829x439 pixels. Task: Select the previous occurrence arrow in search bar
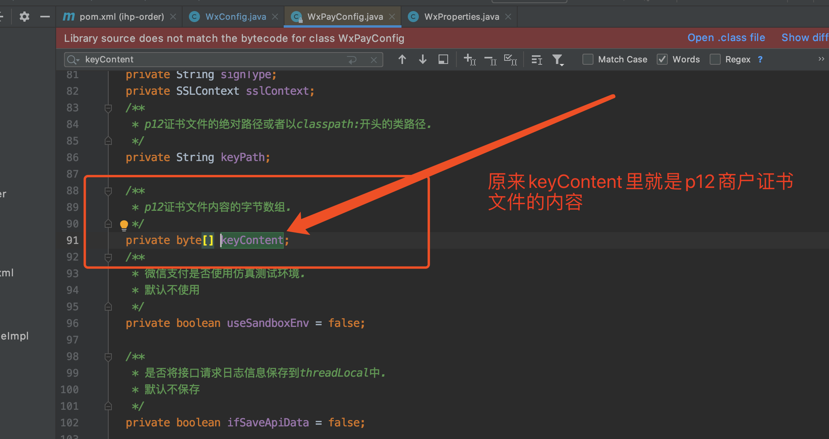402,59
